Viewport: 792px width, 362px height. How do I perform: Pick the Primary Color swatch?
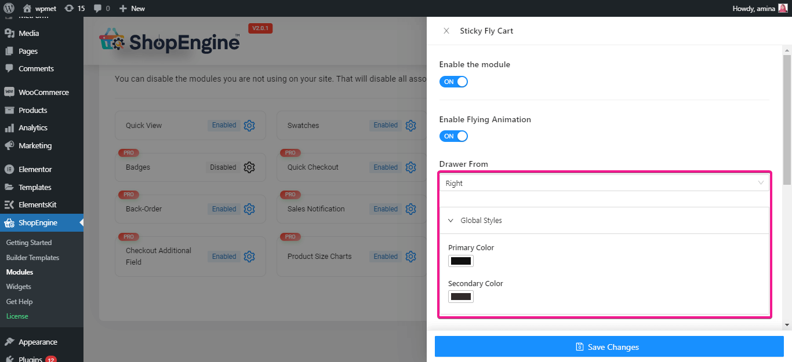461,261
